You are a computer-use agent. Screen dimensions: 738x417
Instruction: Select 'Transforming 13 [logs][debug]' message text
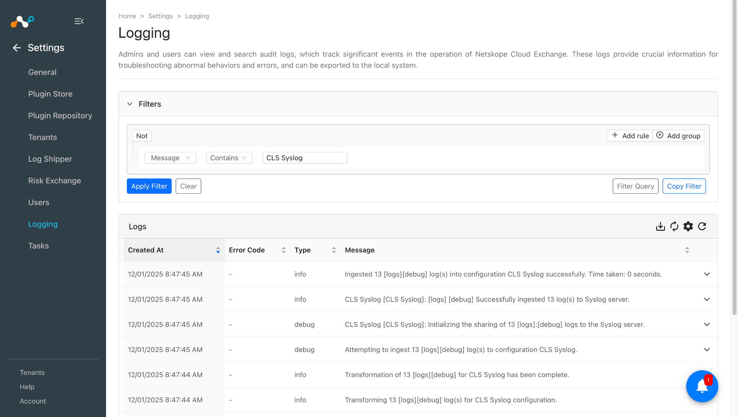coord(451,400)
